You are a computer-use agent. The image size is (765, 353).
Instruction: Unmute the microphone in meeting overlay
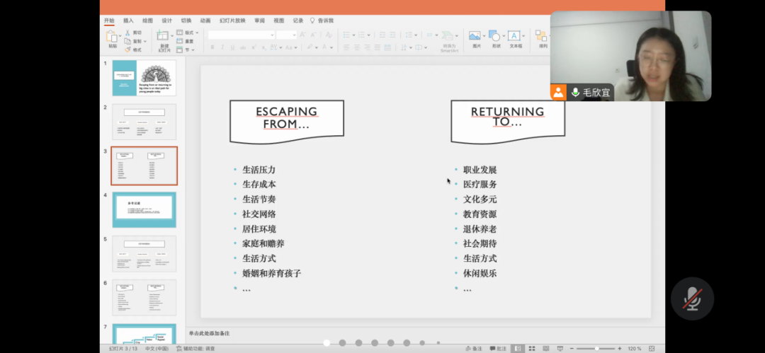[691, 299]
